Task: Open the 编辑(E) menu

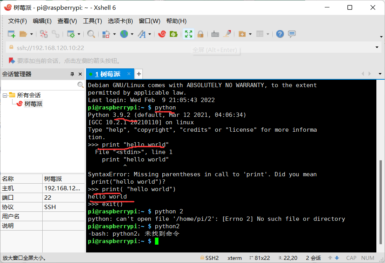Action: tap(42, 21)
